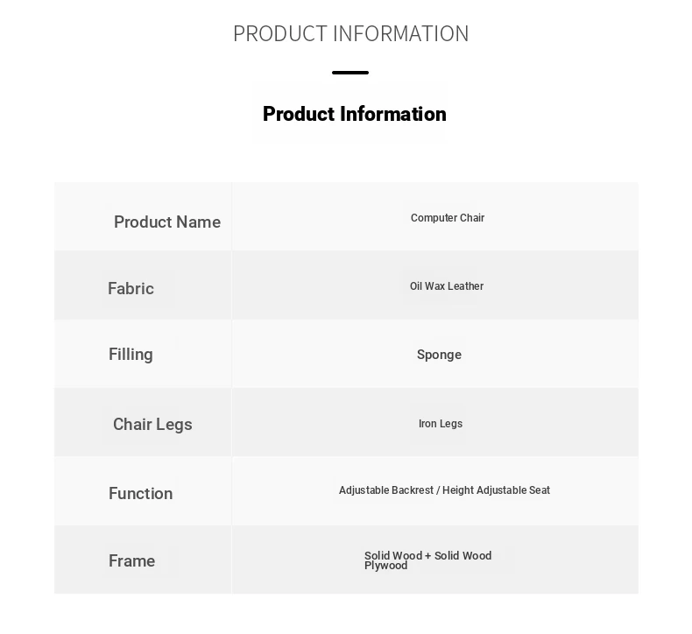
Task: Click the Oil Wax Leather value
Action: [447, 286]
